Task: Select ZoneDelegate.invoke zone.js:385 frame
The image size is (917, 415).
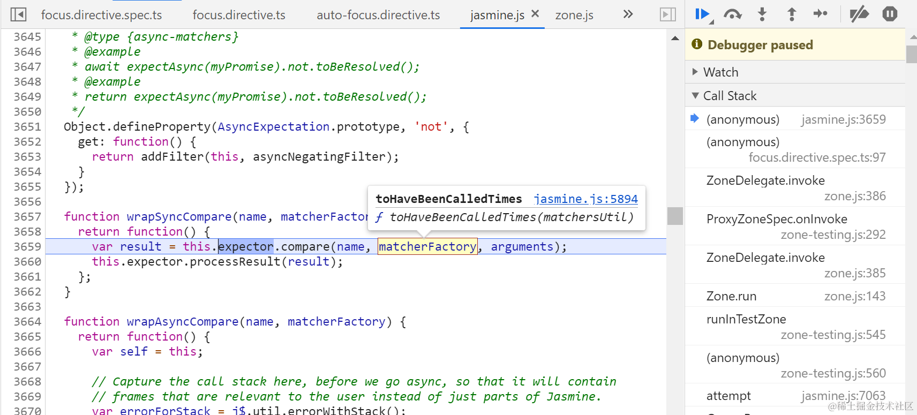Action: point(795,265)
